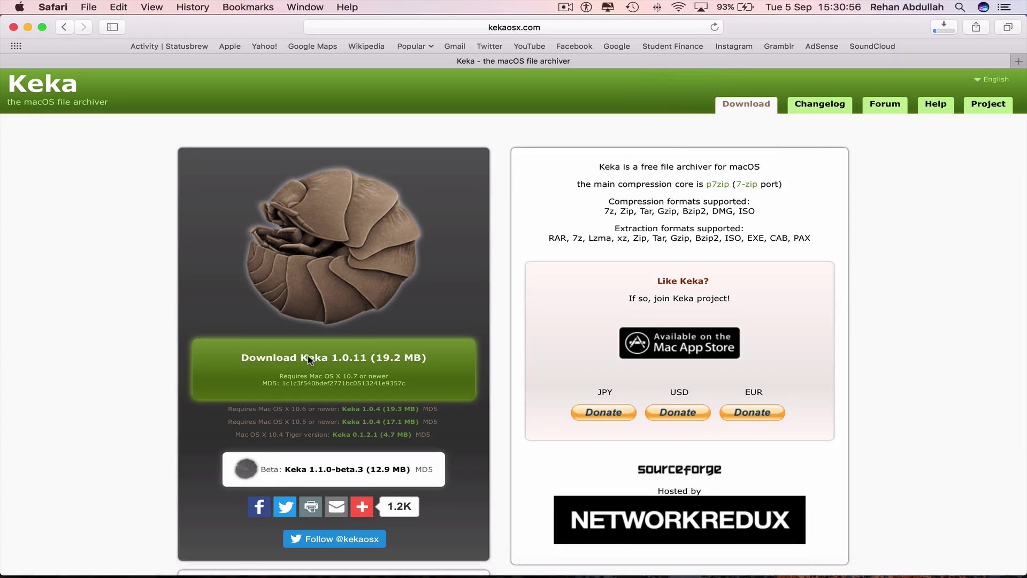Click the Twitter share icon
The width and height of the screenshot is (1027, 578).
pos(285,506)
